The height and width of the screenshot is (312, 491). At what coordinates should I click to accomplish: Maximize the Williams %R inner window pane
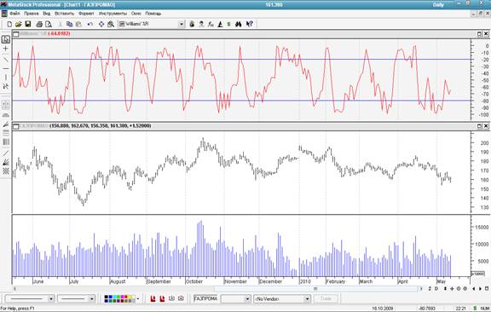(479, 34)
